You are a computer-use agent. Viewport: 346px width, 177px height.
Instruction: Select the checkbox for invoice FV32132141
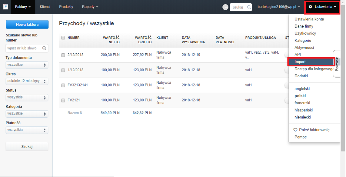[x=63, y=85]
